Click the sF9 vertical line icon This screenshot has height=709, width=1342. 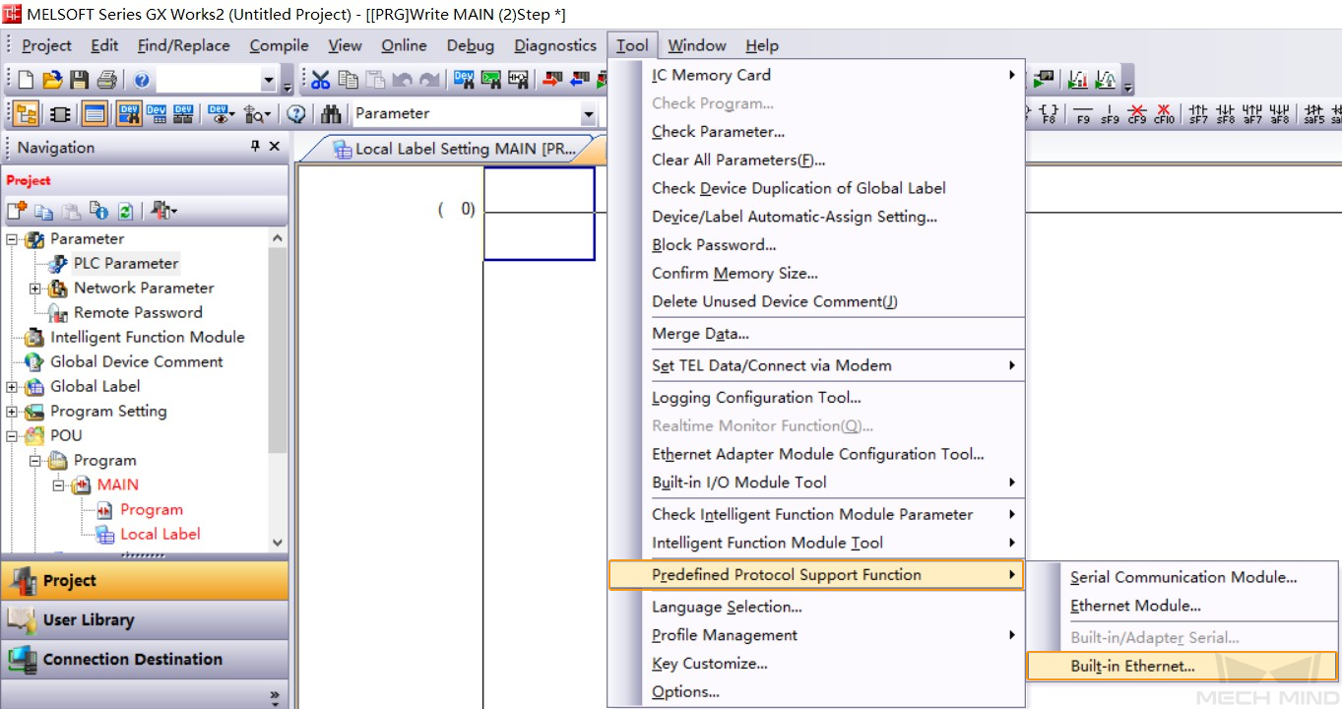[x=1110, y=114]
